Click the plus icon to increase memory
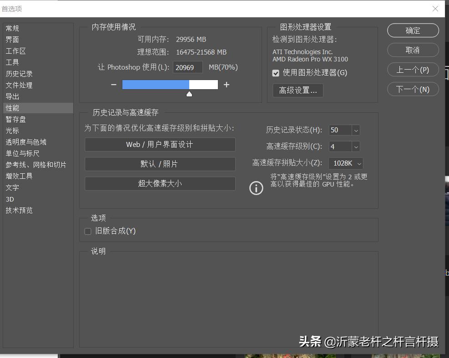Screen dimensions: 449x358 tap(227, 85)
